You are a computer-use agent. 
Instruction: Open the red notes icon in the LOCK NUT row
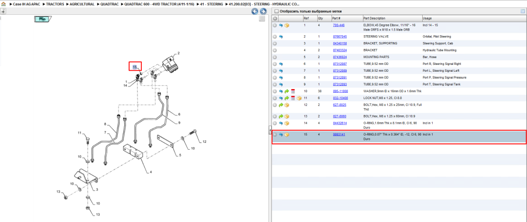292,98
